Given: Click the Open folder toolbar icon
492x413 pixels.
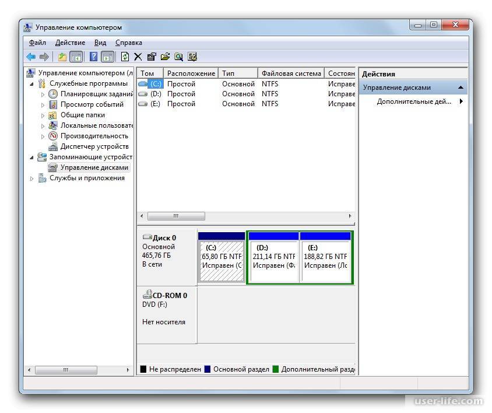Looking at the screenshot, I should 165,57.
